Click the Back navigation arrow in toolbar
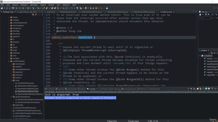This screenshot has width=218, height=122. [x=96, y=8]
